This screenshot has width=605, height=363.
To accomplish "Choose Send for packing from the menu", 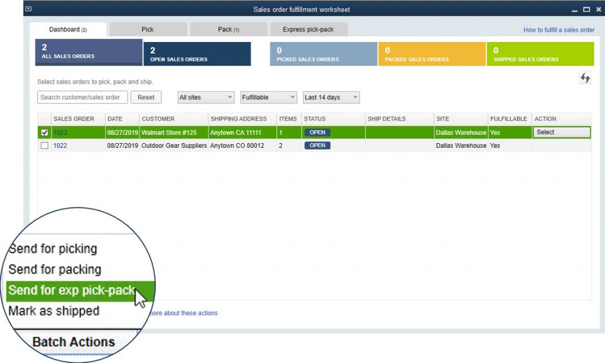I will [55, 270].
